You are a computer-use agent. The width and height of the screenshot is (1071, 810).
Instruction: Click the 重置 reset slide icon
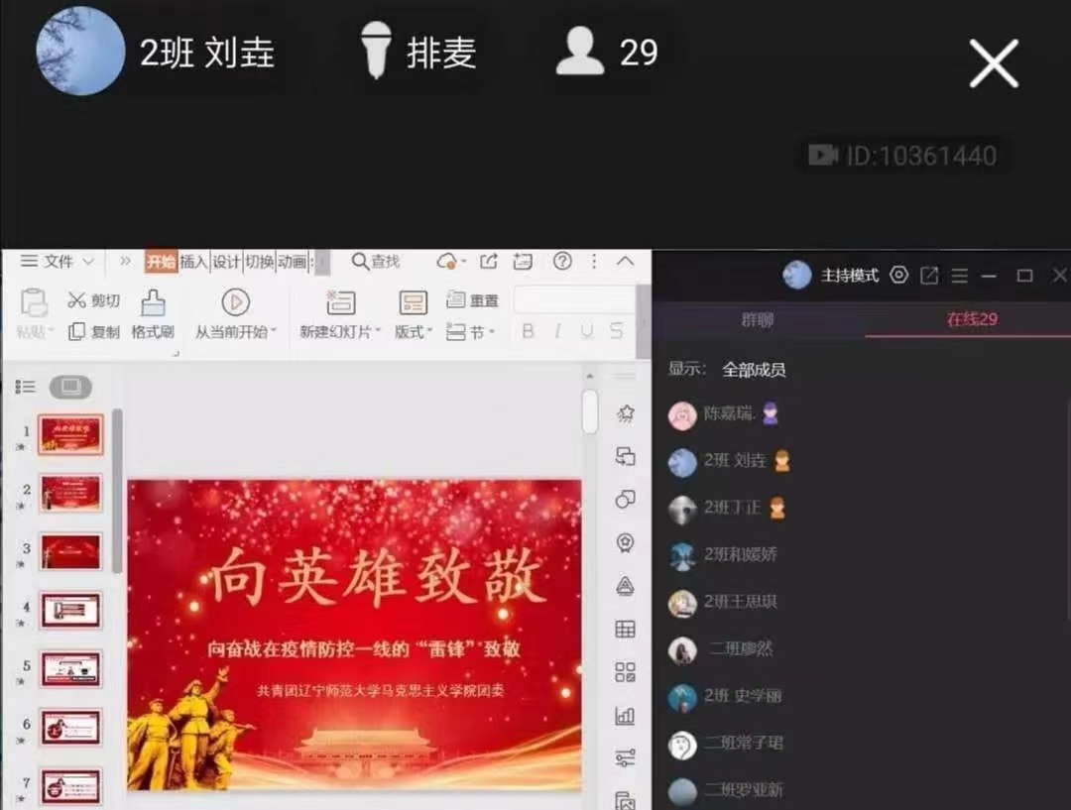coord(457,299)
